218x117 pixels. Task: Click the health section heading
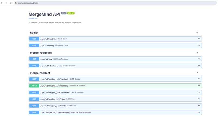(34, 33)
